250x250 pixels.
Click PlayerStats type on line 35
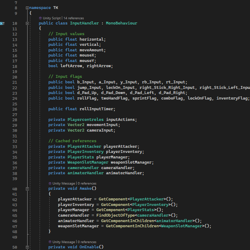(81, 157)
